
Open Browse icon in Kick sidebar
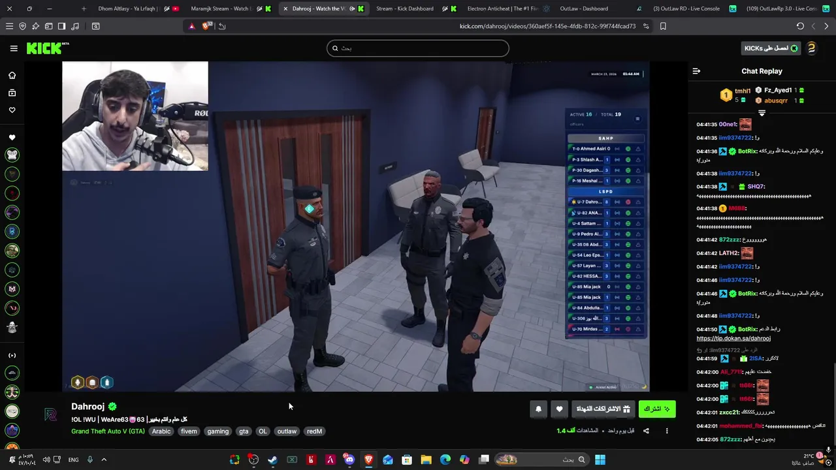tap(12, 93)
